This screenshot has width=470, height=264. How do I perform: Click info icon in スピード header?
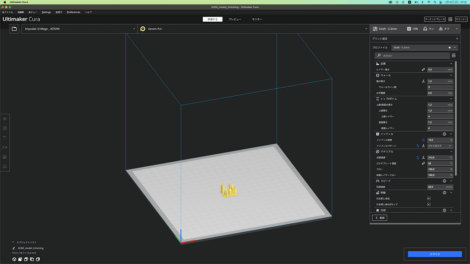tap(444, 181)
